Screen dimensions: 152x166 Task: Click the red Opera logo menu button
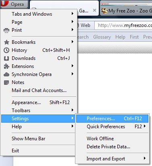[14, 4]
